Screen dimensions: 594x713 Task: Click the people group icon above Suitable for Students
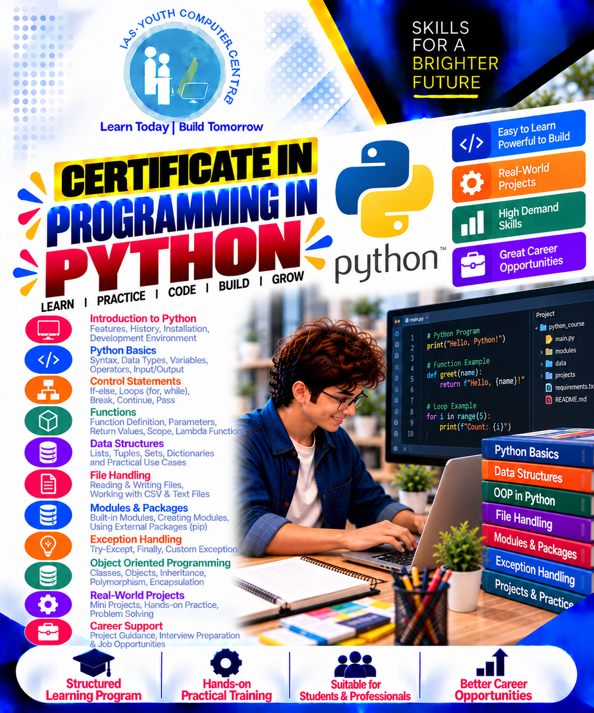[x=355, y=665]
